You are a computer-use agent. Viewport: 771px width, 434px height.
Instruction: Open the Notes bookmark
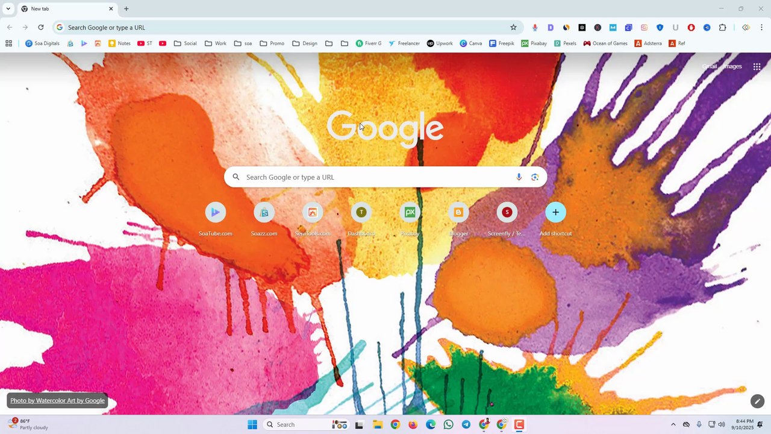119,43
